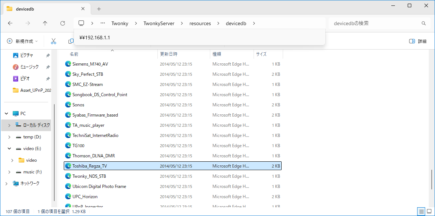Image resolution: width=435 pixels, height=216 pixels.
Task: Click the cut scissors icon
Action: pos(54,41)
